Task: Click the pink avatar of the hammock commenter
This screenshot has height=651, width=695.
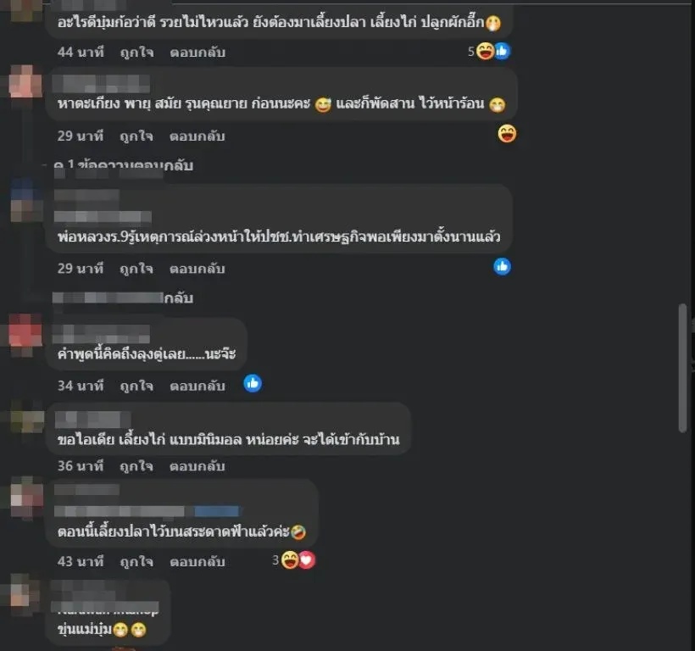Action: tap(25, 81)
